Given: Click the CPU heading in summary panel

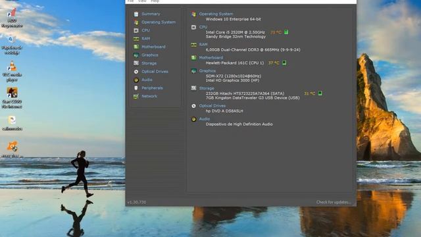Looking at the screenshot, I should [x=203, y=27].
